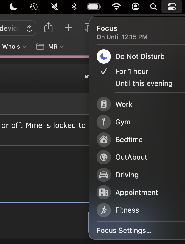Screen dimensions: 185x244
Task: Click the Safari Share icon
Action: click(48, 28)
